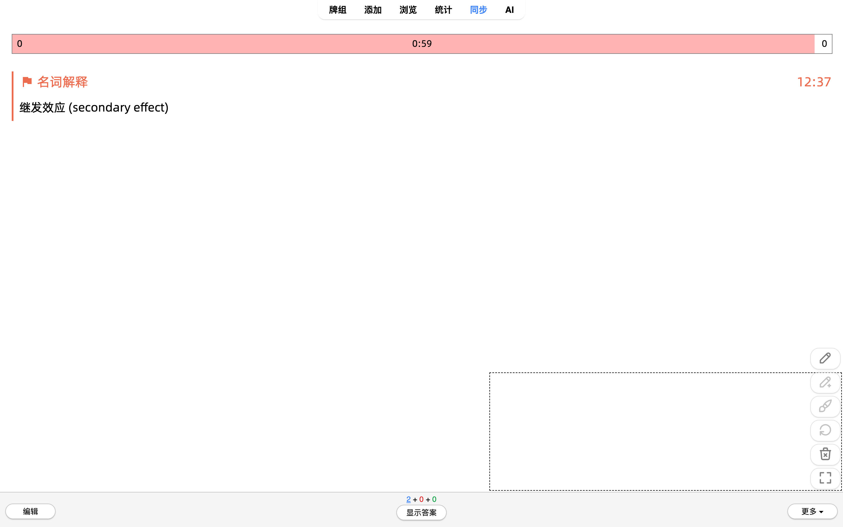
Task: Click the 编辑 edit button
Action: coord(30,511)
